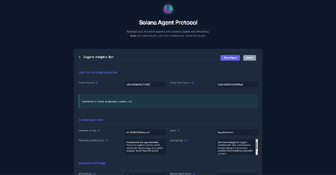Pause the Crypto Insights Bot agent
336x175 pixels.
(230, 58)
